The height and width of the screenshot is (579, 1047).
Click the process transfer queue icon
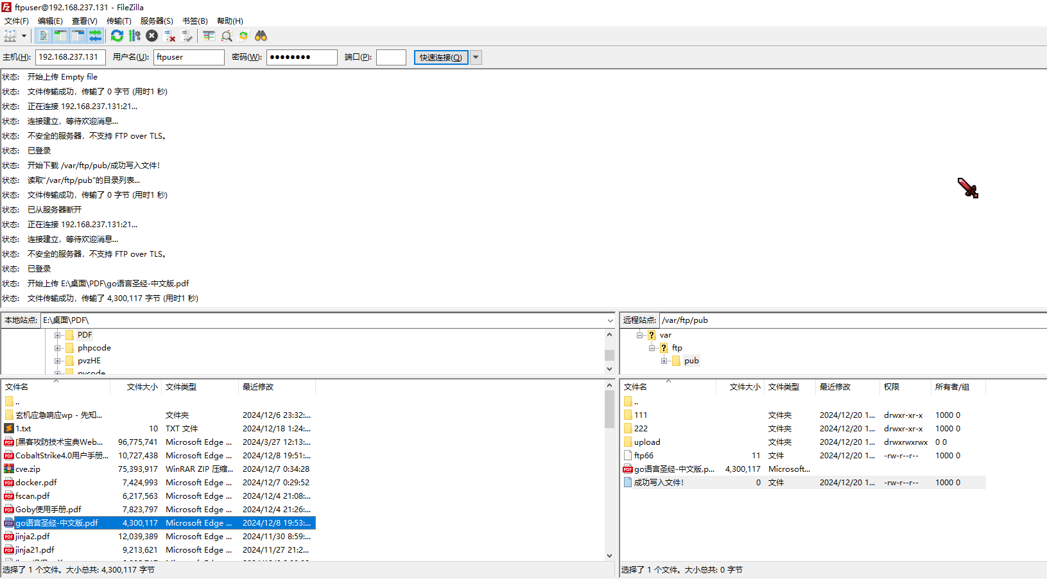point(134,36)
